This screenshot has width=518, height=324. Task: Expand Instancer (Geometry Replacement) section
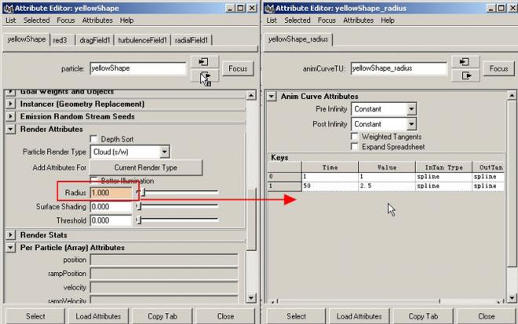(10, 104)
